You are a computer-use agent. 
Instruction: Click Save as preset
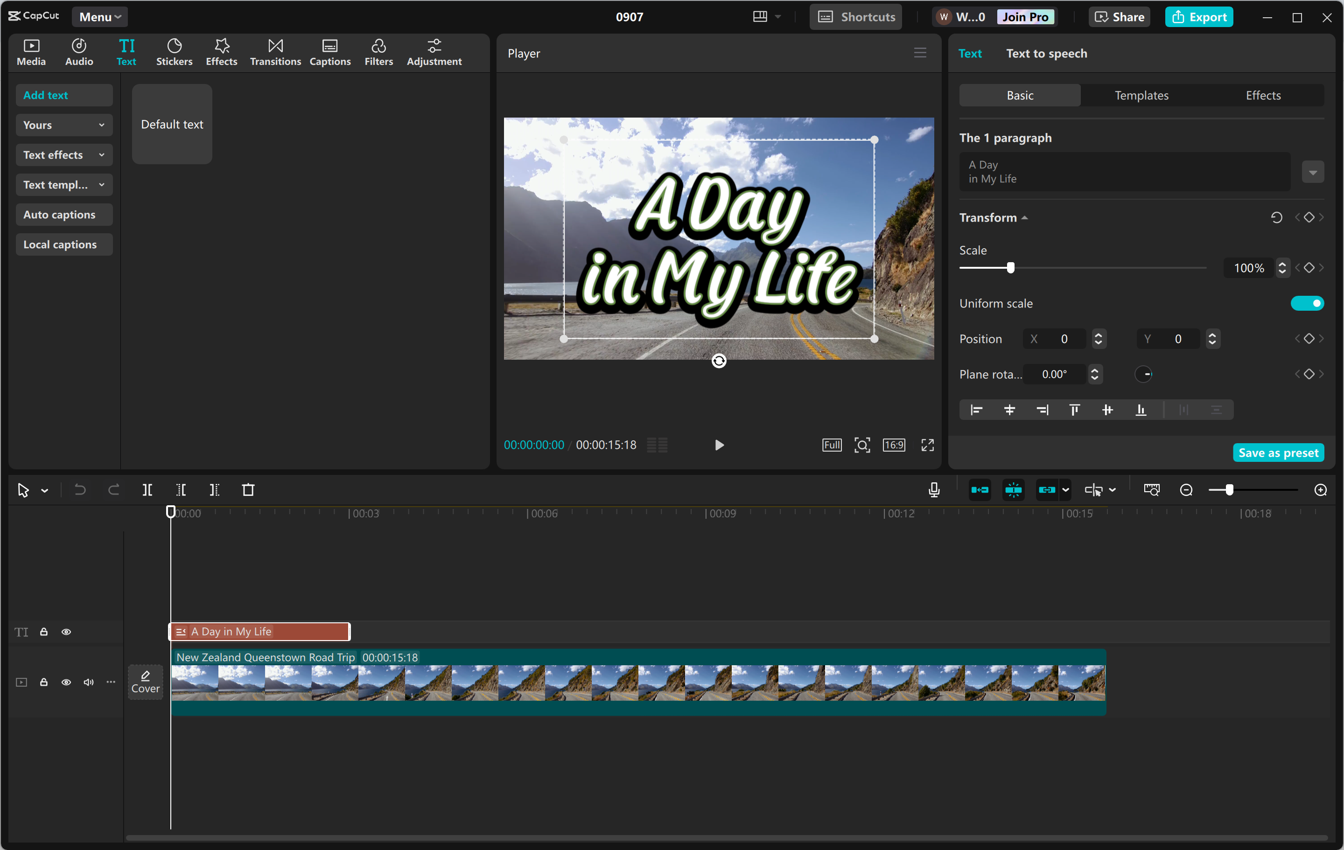(x=1278, y=452)
